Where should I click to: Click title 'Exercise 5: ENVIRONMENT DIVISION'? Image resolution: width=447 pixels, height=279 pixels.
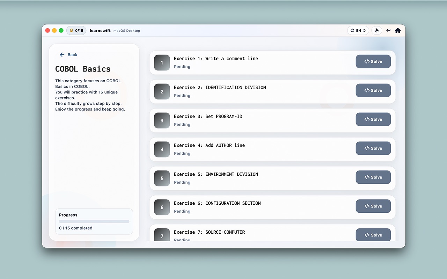tap(216, 174)
